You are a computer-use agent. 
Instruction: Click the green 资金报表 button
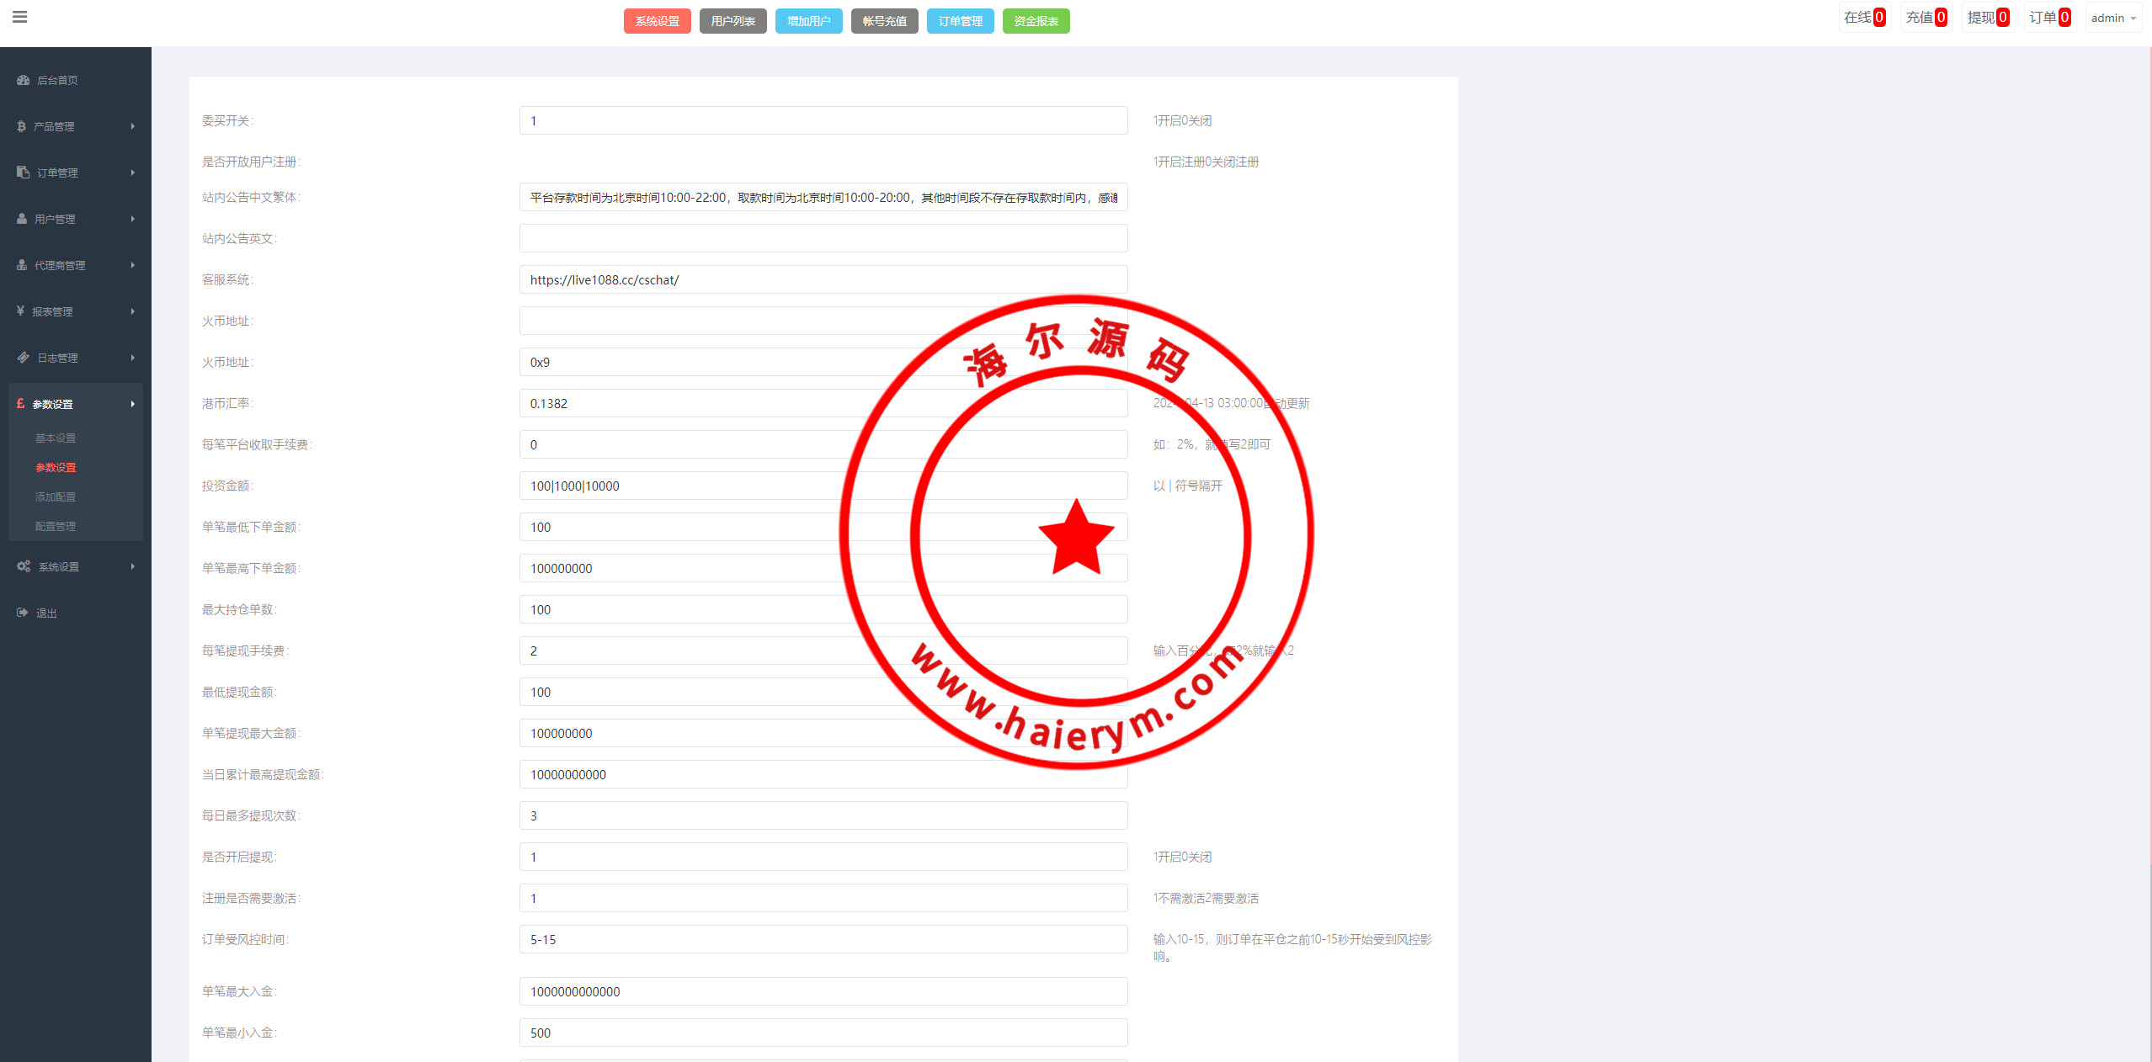1036,21
